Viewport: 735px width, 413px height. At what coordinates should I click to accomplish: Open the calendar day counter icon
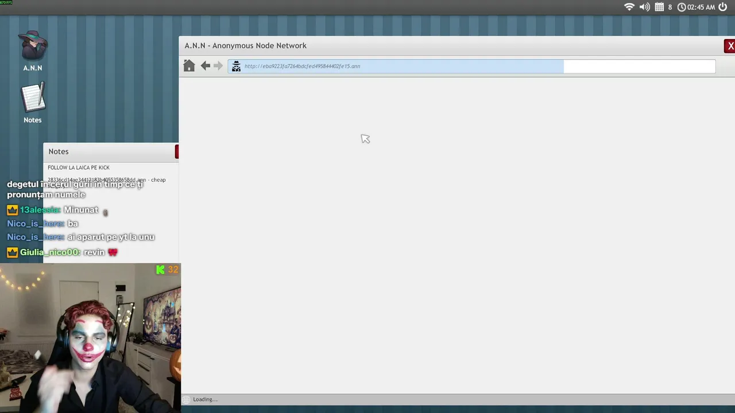(663, 7)
